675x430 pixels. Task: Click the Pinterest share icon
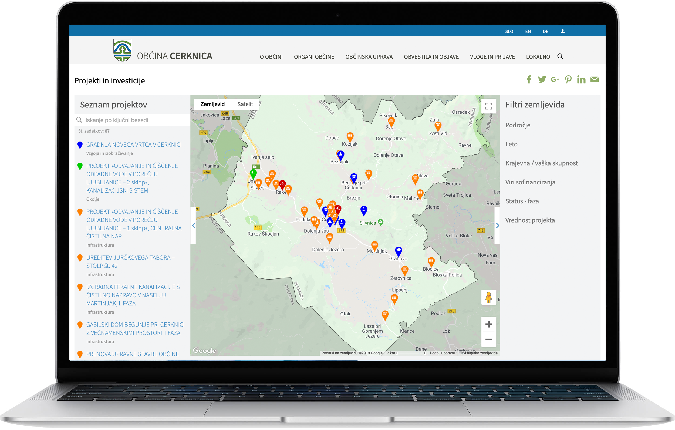tap(568, 80)
